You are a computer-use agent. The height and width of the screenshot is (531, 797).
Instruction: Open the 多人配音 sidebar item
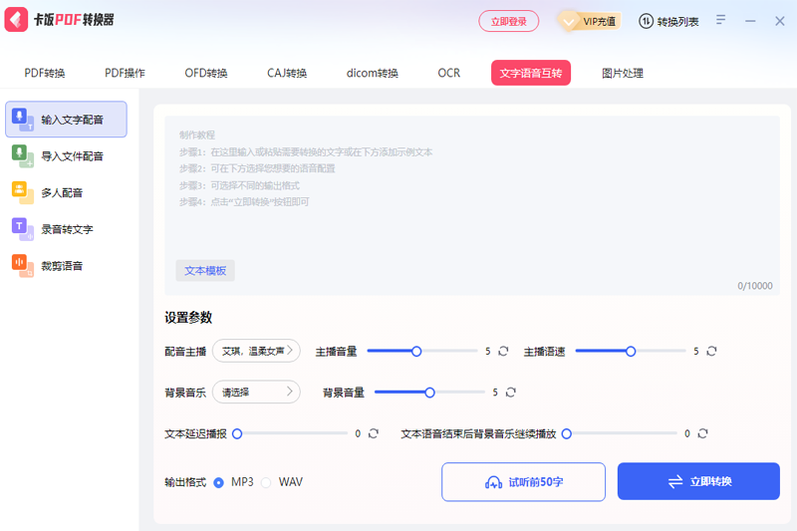click(x=66, y=192)
